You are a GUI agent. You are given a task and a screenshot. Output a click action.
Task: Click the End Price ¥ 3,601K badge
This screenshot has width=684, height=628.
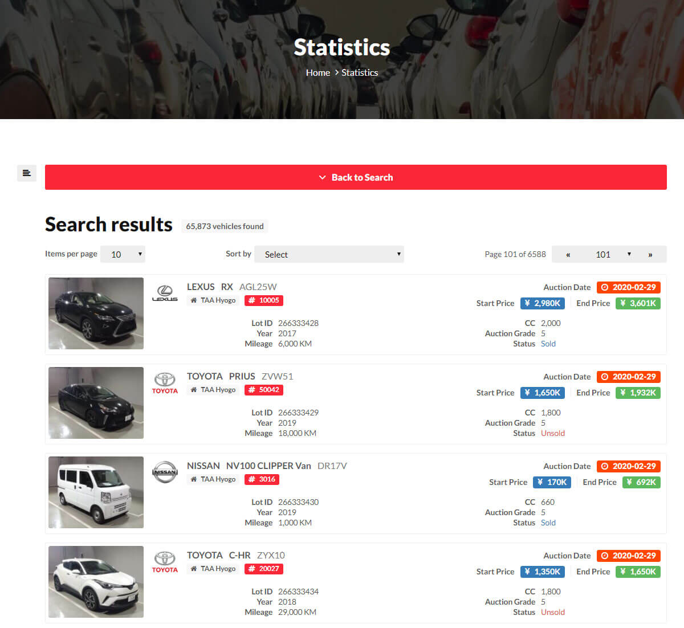(x=638, y=303)
